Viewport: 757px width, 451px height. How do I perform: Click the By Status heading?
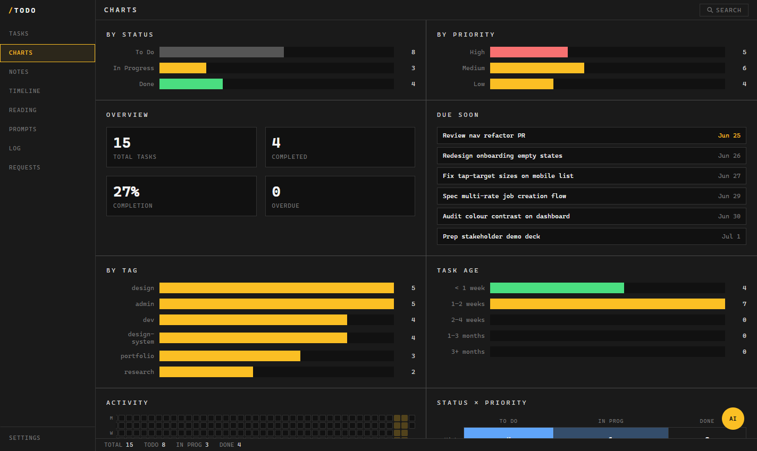[x=130, y=35]
